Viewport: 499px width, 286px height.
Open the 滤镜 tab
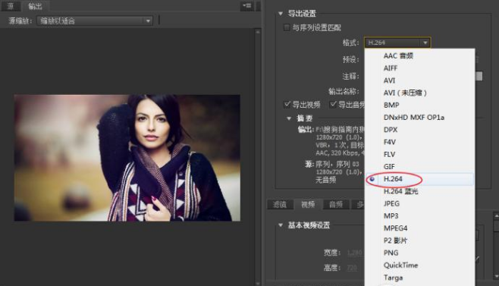click(x=280, y=205)
